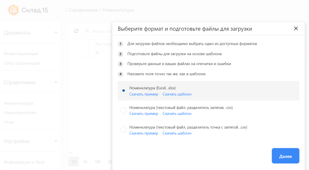309x170 pixels.
Task: Set page size to 20
Action: point(74,162)
